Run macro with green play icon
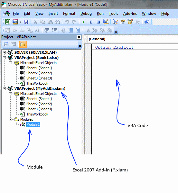The image size is (178, 193). [x=83, y=22]
